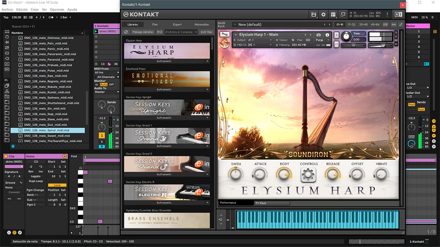Launch the atmo (MIDI) clip play button

(x=96, y=31)
